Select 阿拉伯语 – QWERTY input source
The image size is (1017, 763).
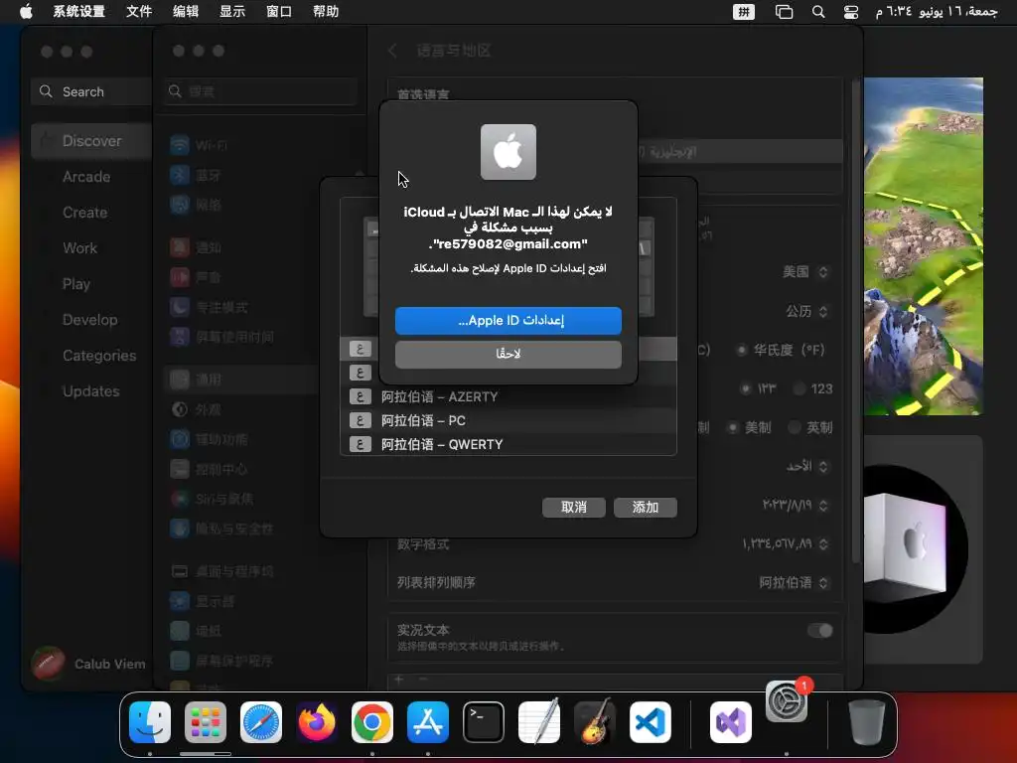coord(508,444)
